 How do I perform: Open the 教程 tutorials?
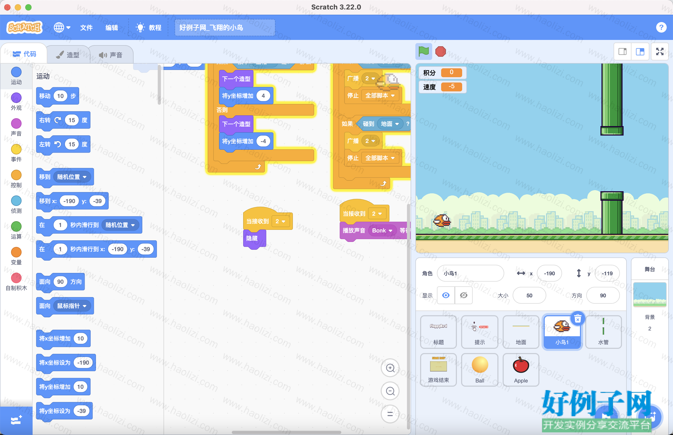click(x=149, y=27)
